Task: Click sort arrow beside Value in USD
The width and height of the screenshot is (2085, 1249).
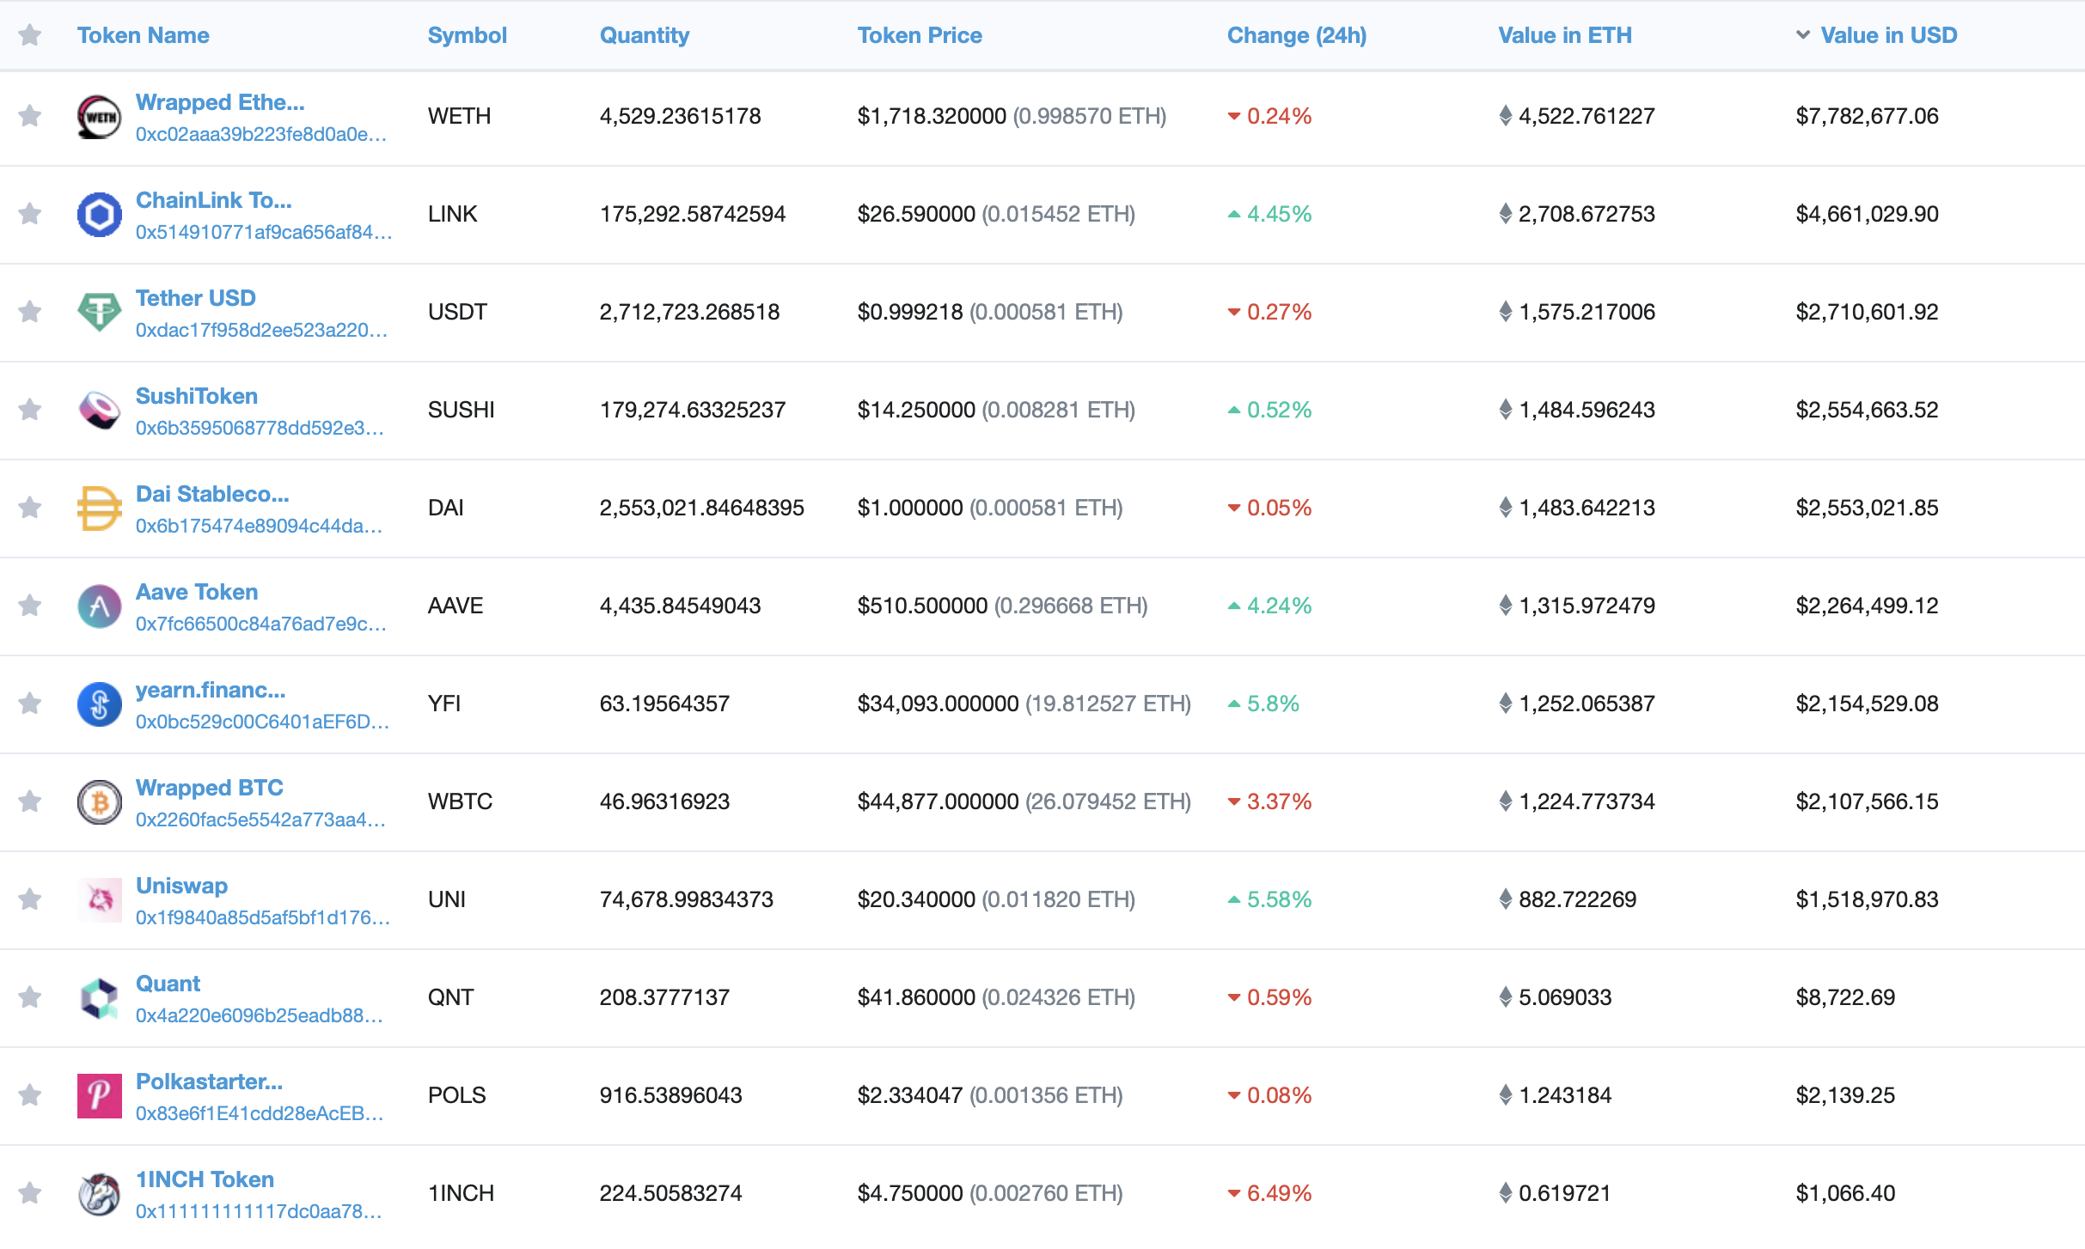Action: point(1803,35)
